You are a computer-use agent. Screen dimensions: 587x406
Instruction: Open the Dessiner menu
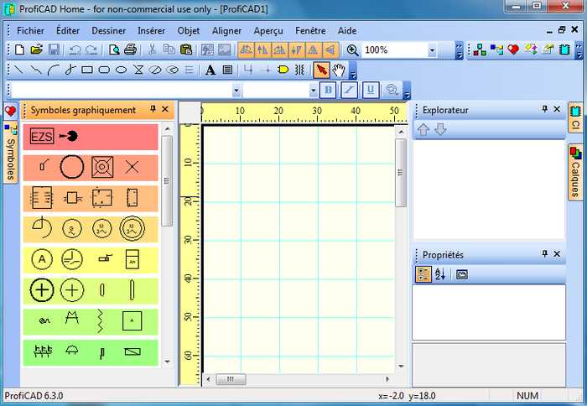tap(108, 31)
